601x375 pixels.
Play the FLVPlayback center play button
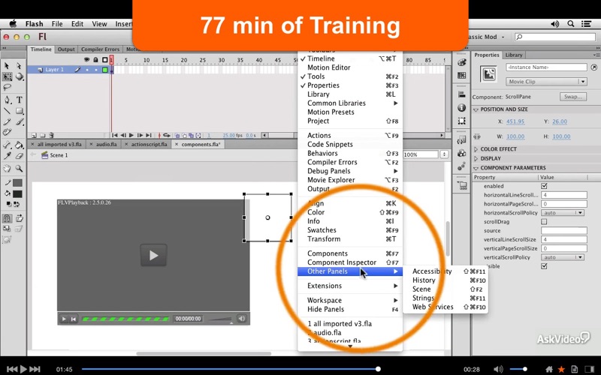pyautogui.click(x=153, y=255)
